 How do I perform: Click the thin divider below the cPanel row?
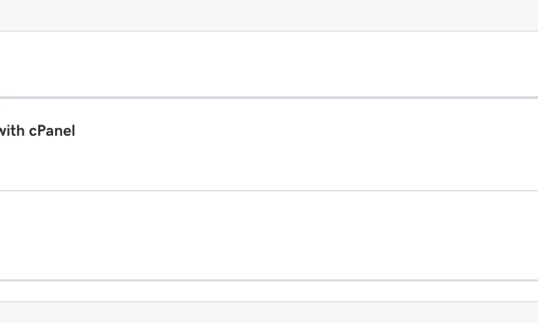tap(269, 190)
